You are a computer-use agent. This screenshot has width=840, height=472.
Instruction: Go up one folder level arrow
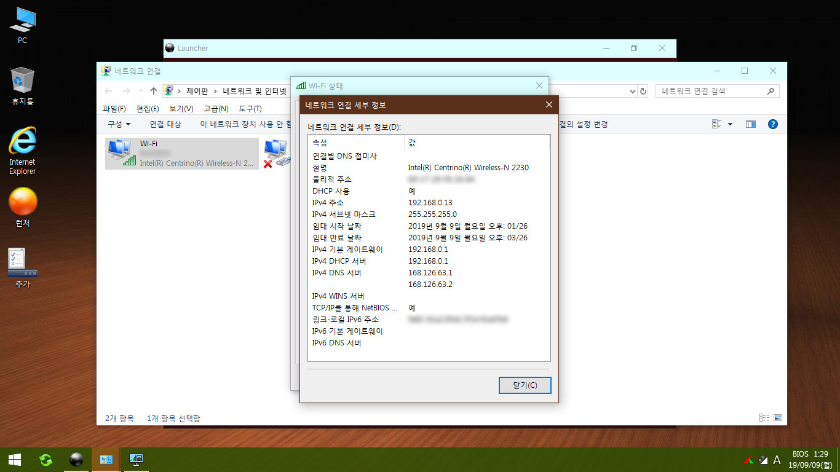coord(154,91)
